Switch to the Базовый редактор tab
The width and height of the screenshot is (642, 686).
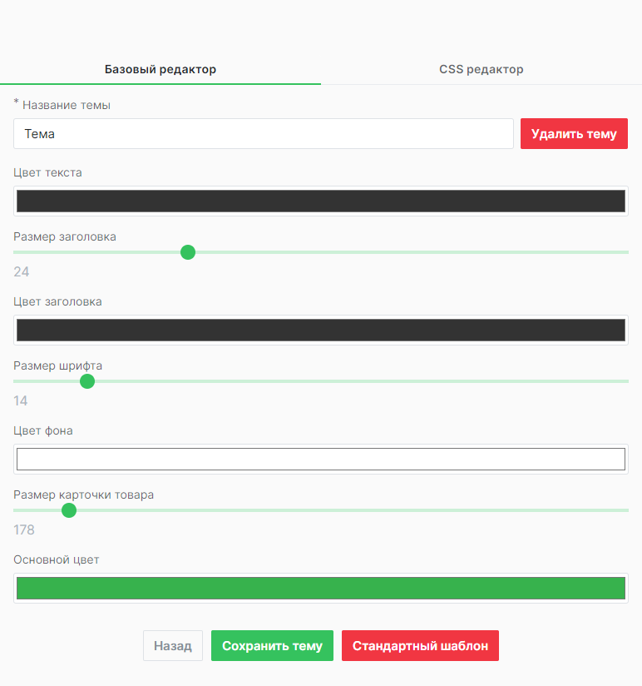tap(160, 69)
